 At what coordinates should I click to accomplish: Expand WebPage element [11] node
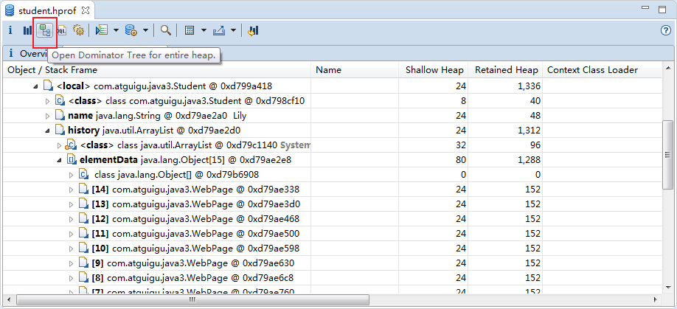click(72, 234)
